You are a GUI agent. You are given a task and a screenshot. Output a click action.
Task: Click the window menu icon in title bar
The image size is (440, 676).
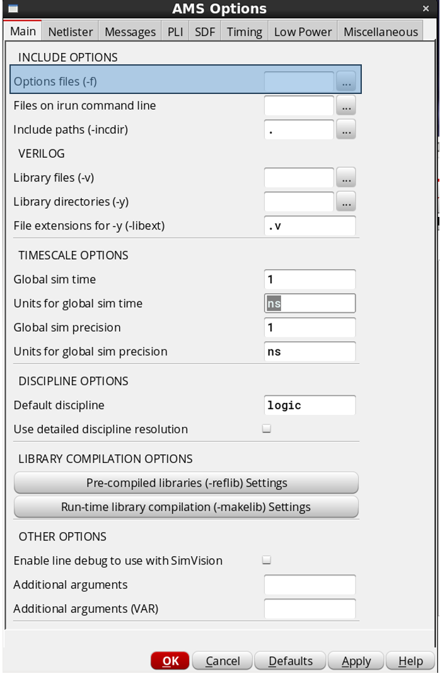pos(13,9)
